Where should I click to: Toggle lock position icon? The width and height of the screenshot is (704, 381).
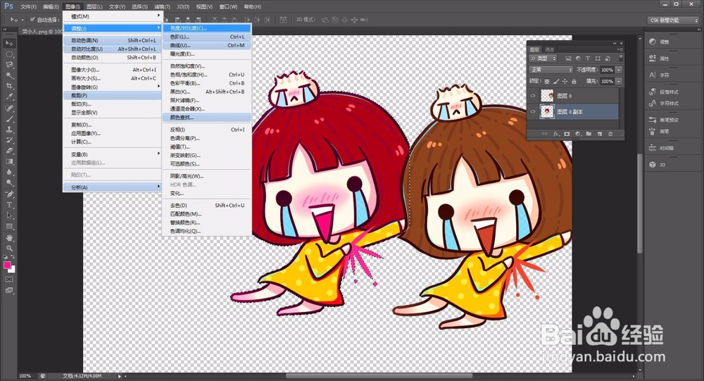tap(565, 81)
